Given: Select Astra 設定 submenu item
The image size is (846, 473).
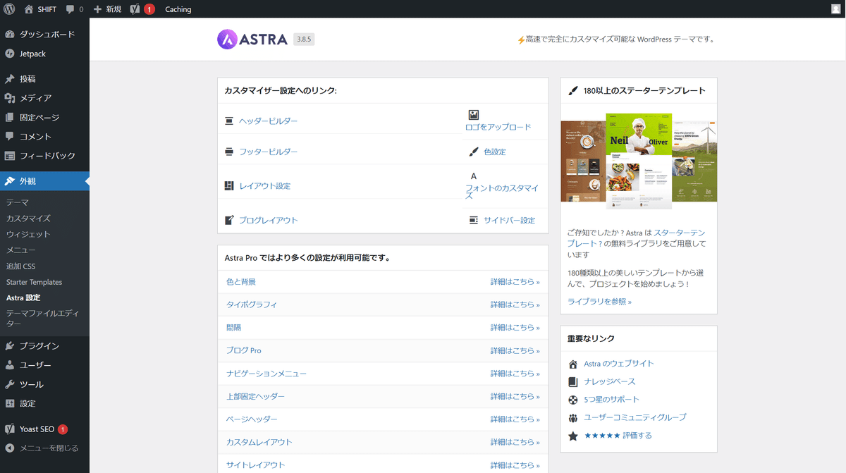Looking at the screenshot, I should (x=23, y=297).
